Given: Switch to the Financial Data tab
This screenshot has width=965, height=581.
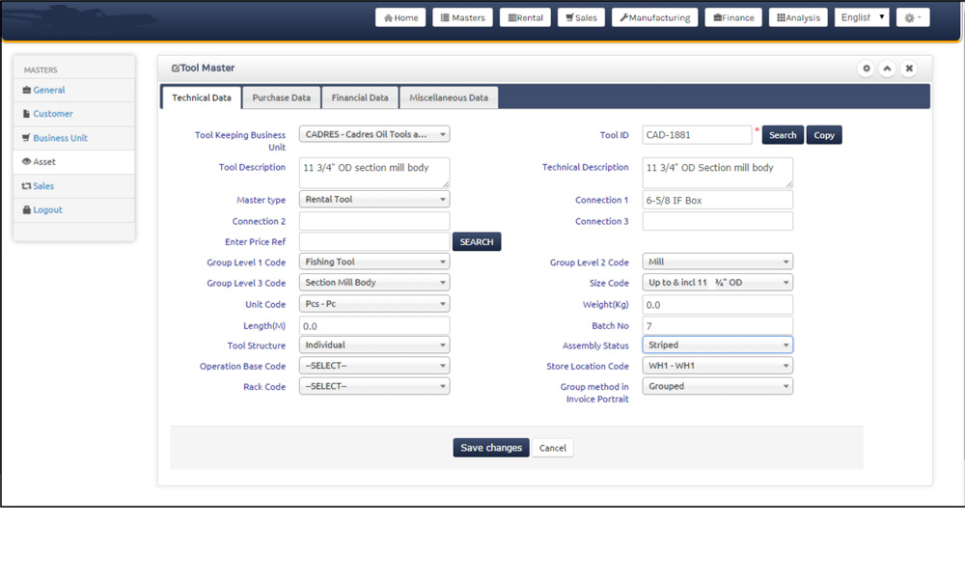Looking at the screenshot, I should click(x=360, y=97).
